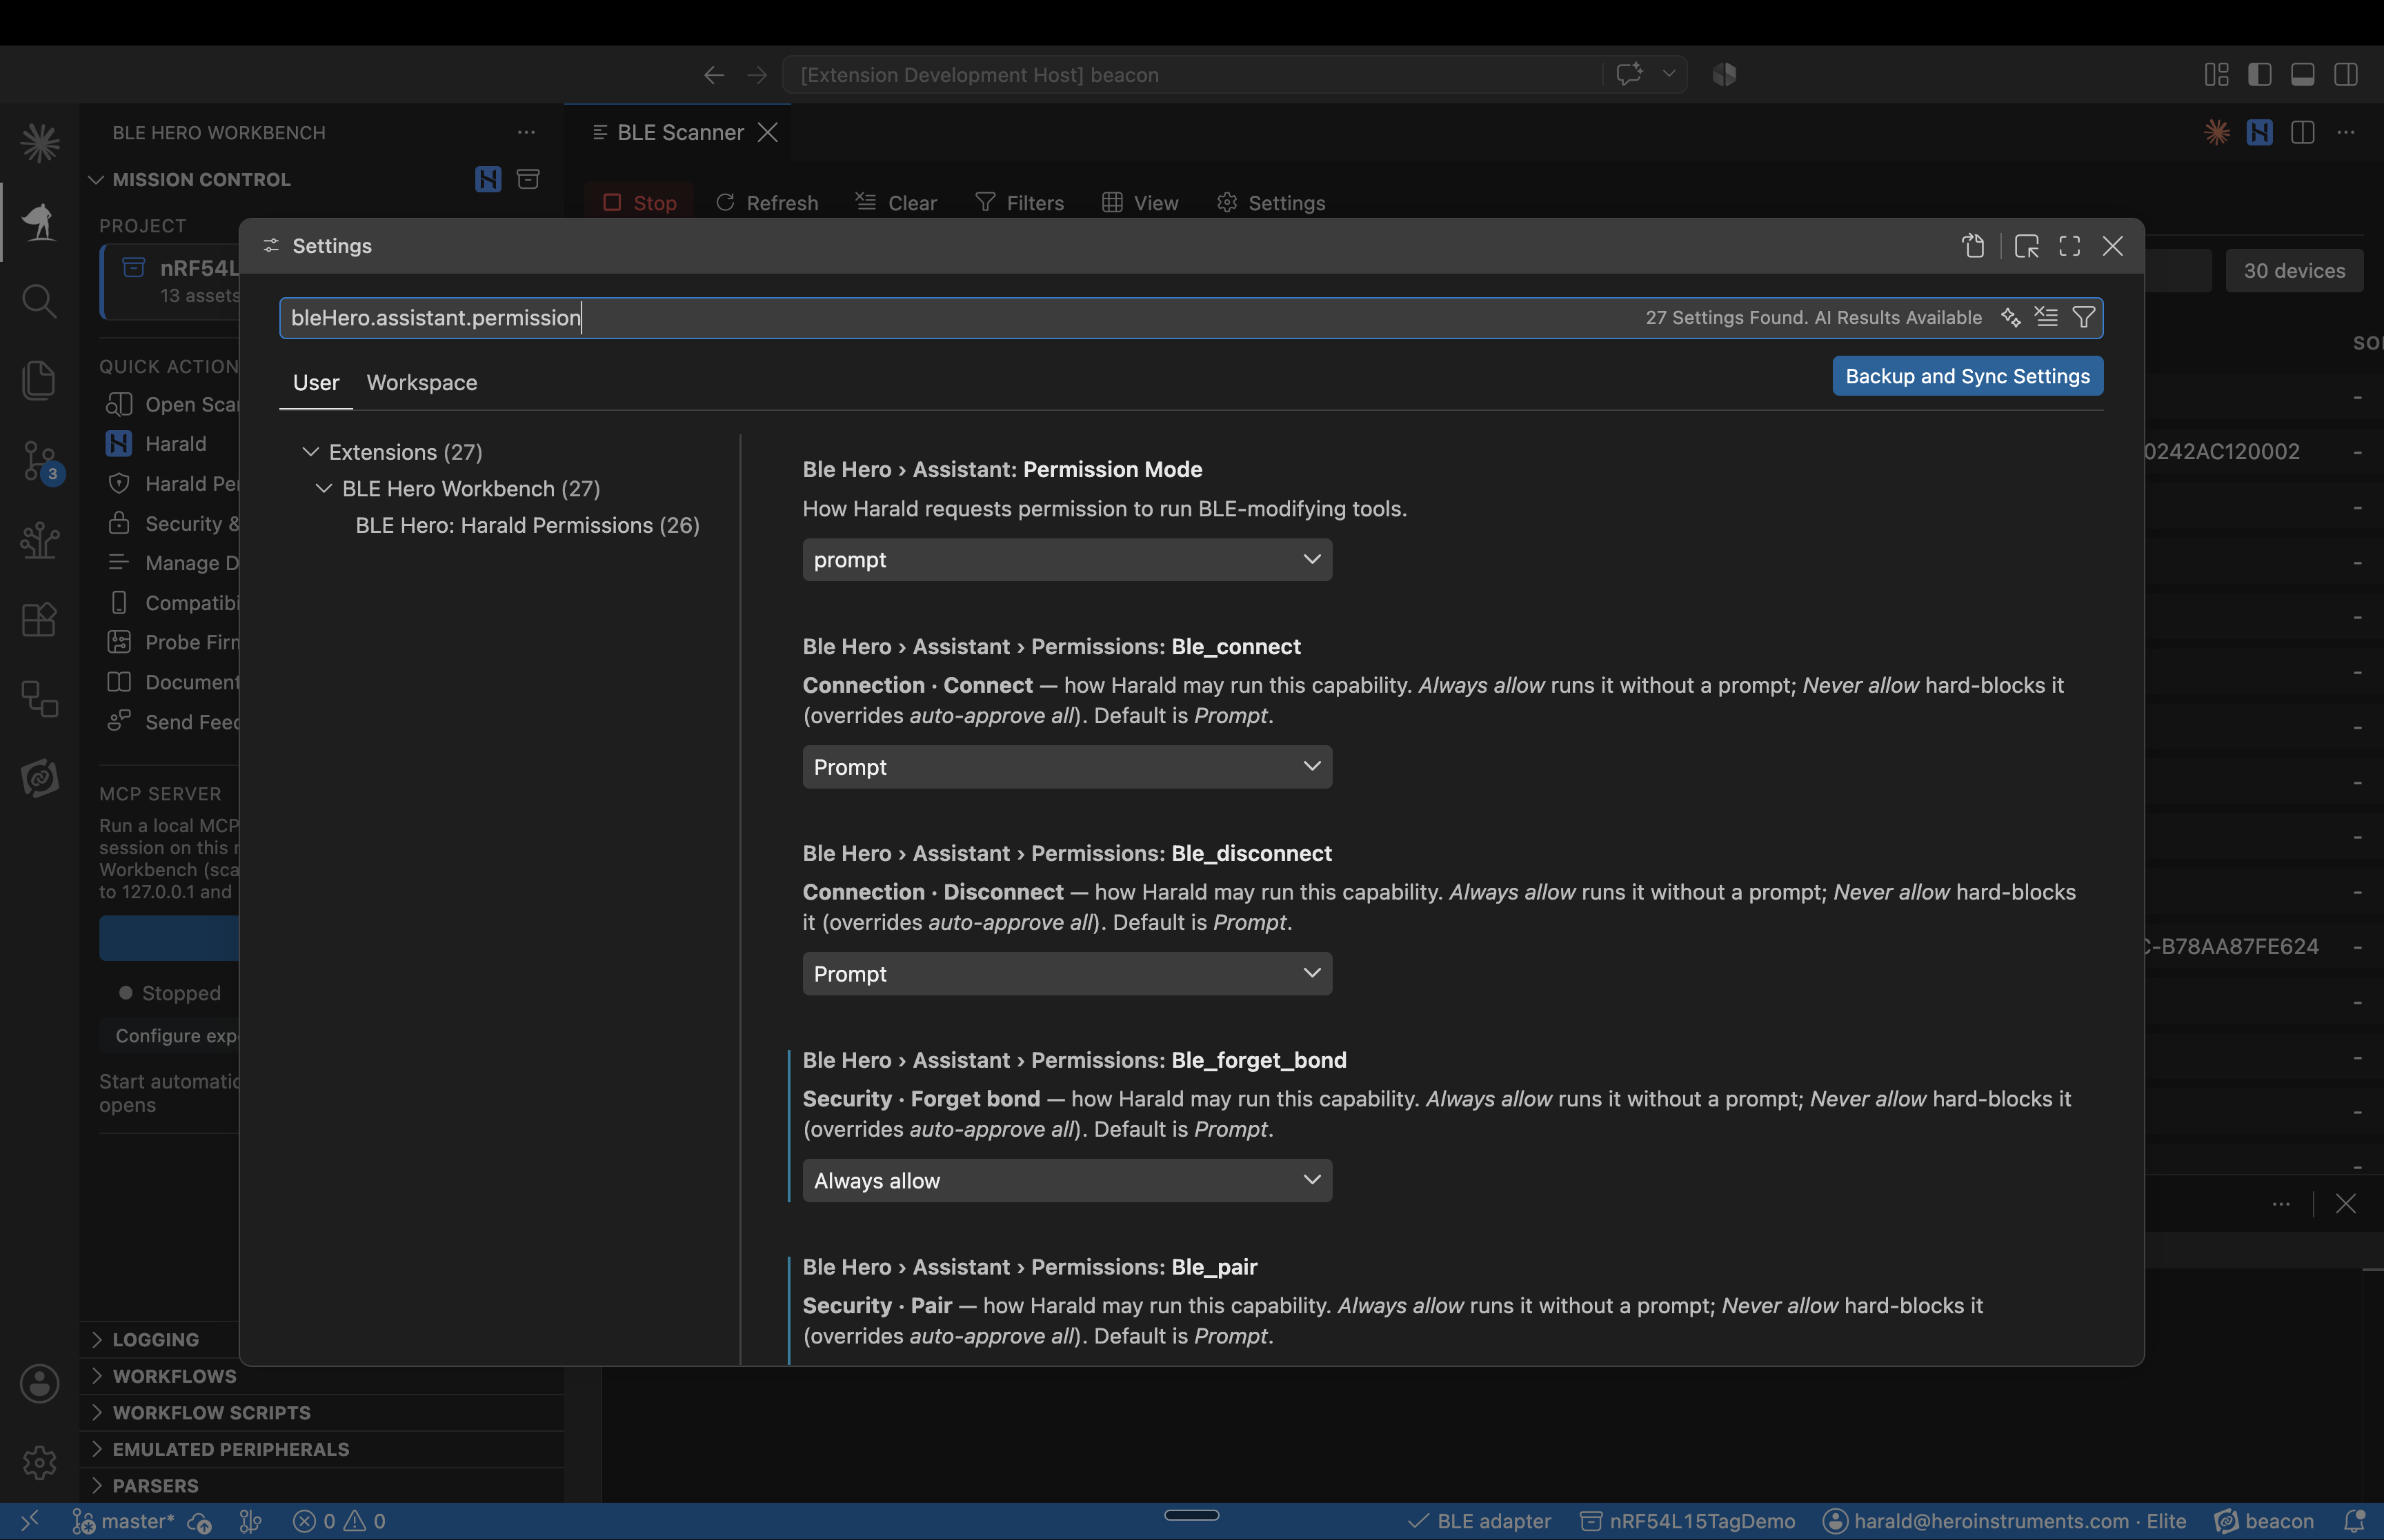Open the chat icon beside the command center
This screenshot has width=2384, height=1540.
[x=1629, y=74]
